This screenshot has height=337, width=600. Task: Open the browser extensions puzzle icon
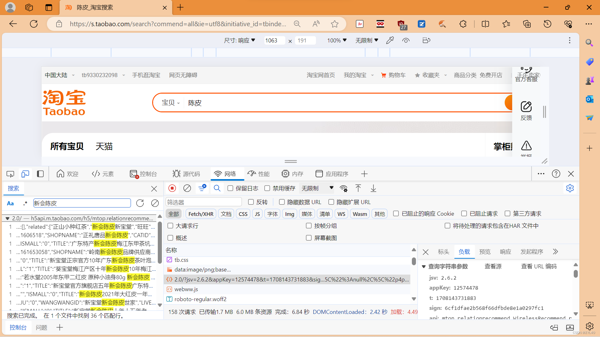coord(463,24)
